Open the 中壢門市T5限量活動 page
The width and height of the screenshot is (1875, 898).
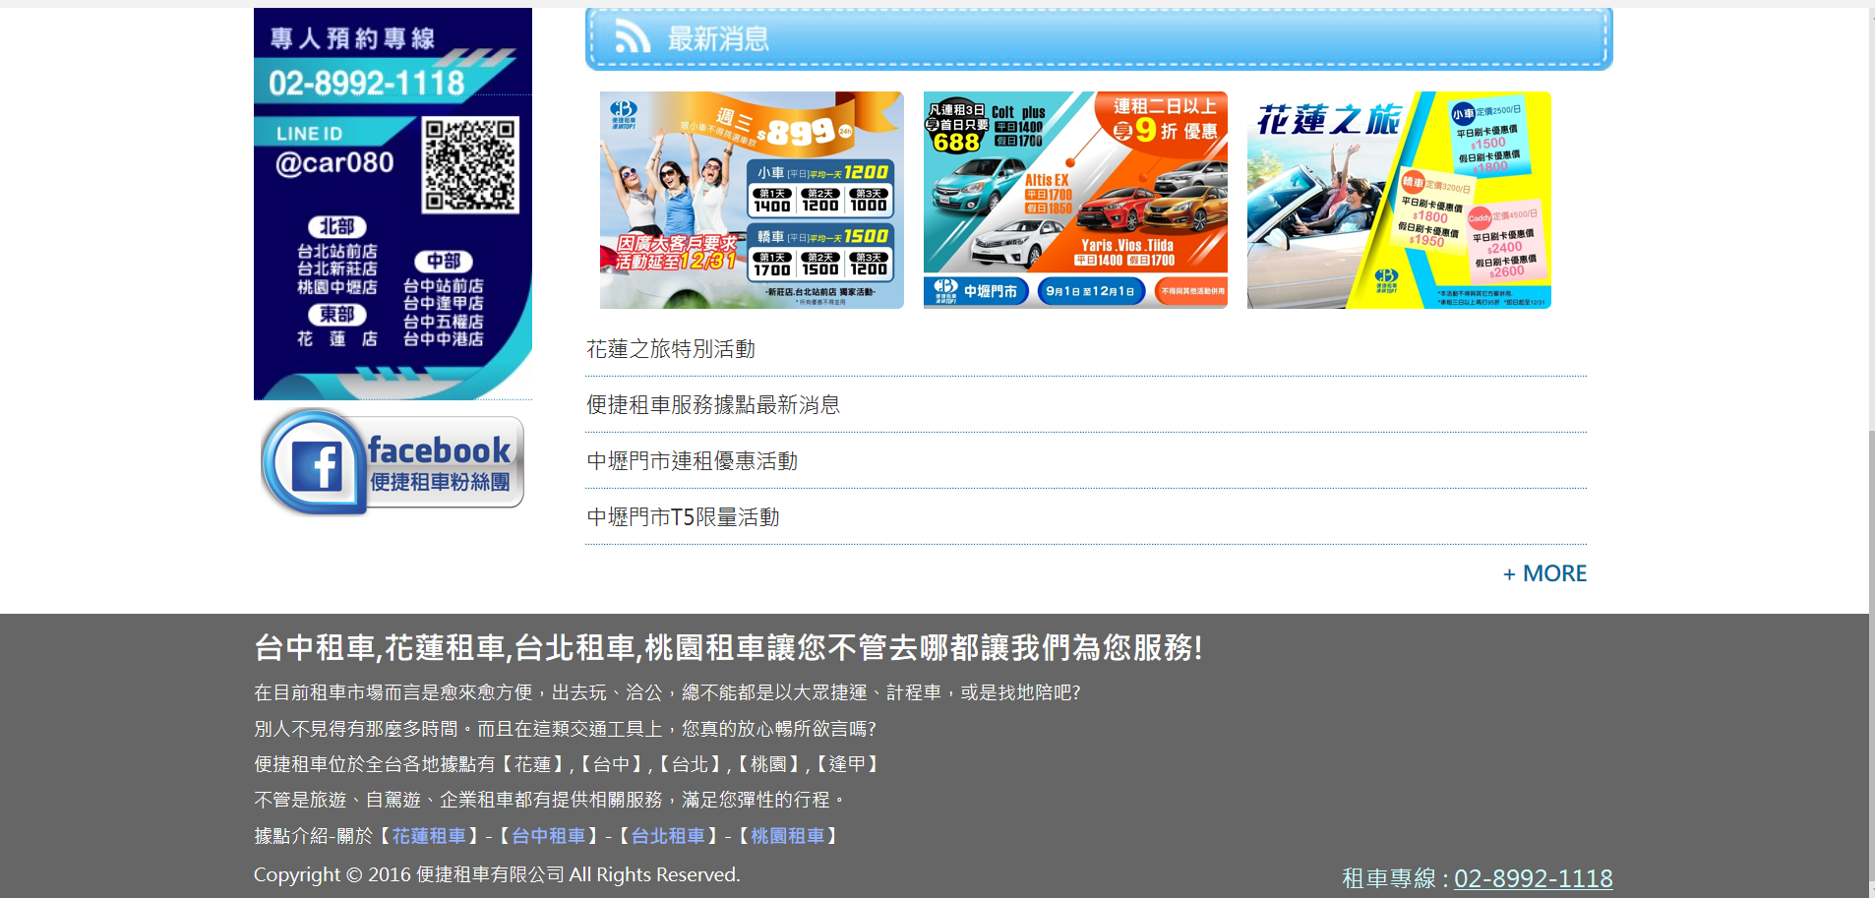pyautogui.click(x=682, y=516)
